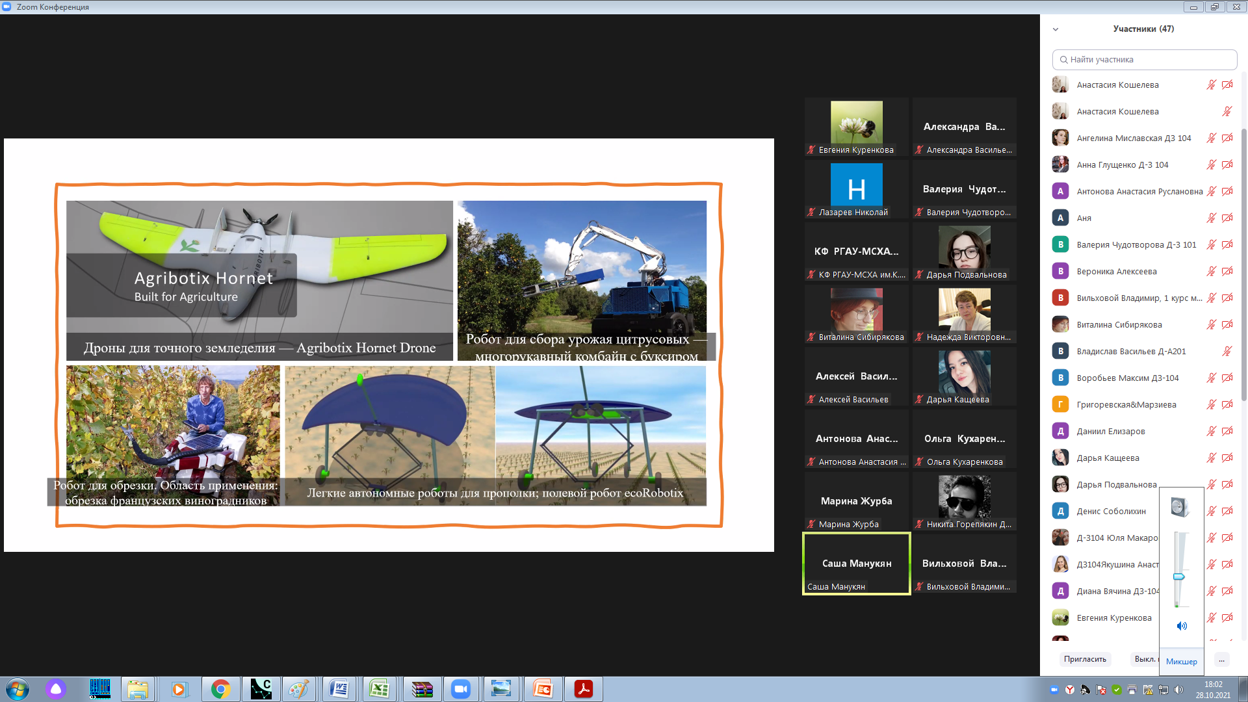Image resolution: width=1248 pixels, height=702 pixels.
Task: Click the volume slider handle
Action: (1178, 577)
